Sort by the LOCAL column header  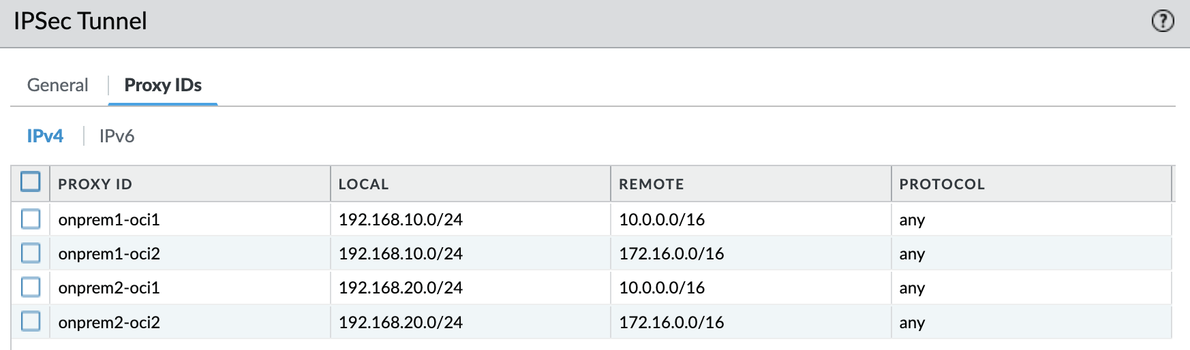coord(363,185)
